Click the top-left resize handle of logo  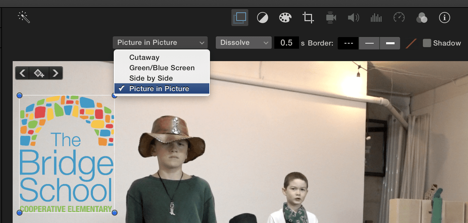(19, 96)
